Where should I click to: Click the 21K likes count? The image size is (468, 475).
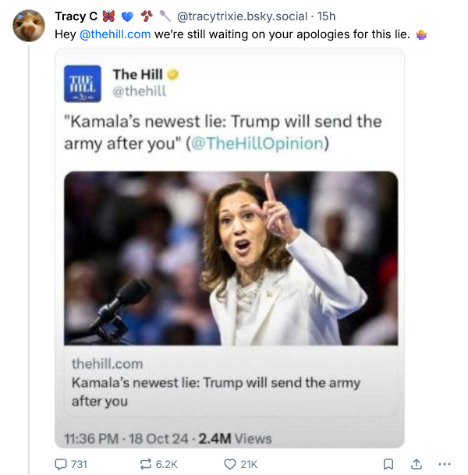pos(249,464)
